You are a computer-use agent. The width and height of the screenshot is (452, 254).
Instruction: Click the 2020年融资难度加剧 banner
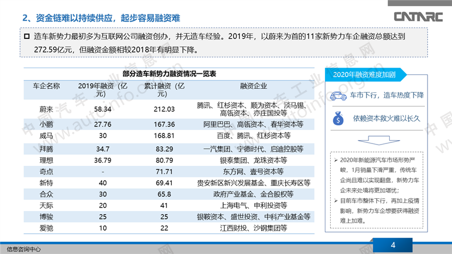tap(365, 74)
